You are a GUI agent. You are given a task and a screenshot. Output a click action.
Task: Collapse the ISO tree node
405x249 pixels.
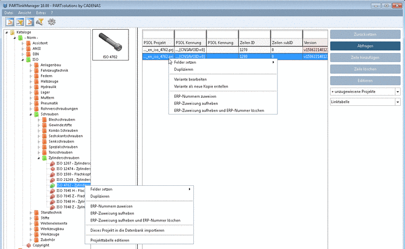23,59
